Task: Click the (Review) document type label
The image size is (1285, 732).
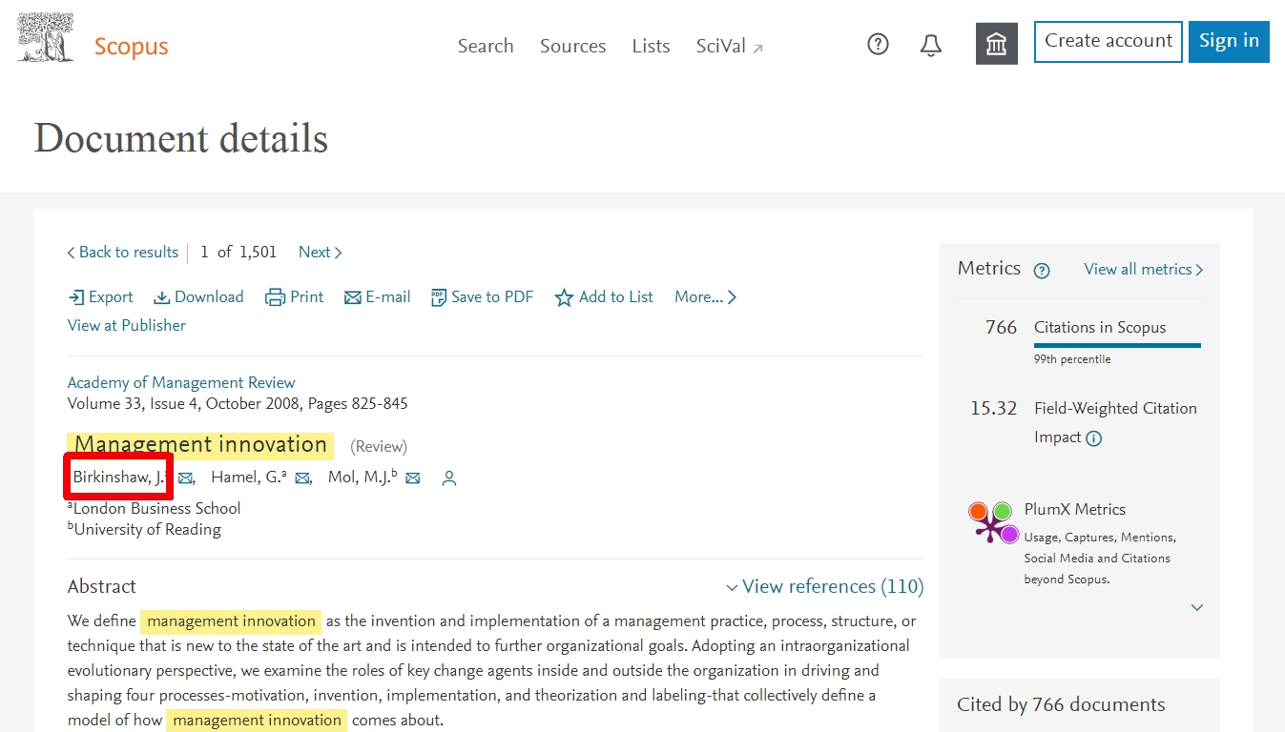Action: [379, 446]
